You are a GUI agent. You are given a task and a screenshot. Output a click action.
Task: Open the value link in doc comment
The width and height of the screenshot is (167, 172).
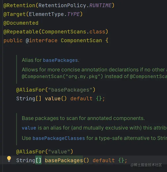(x=29, y=128)
